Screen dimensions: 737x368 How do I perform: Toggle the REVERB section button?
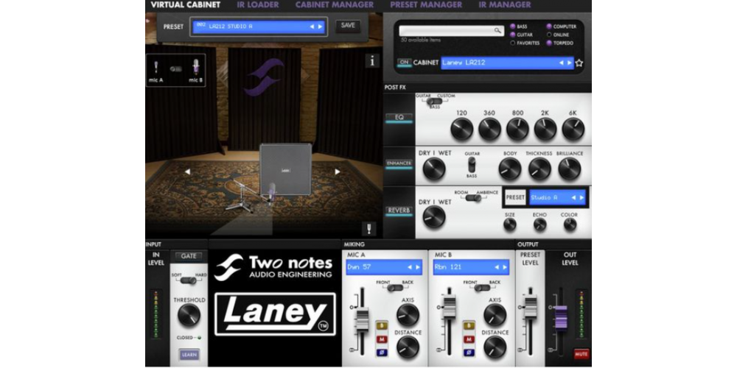[x=399, y=210]
